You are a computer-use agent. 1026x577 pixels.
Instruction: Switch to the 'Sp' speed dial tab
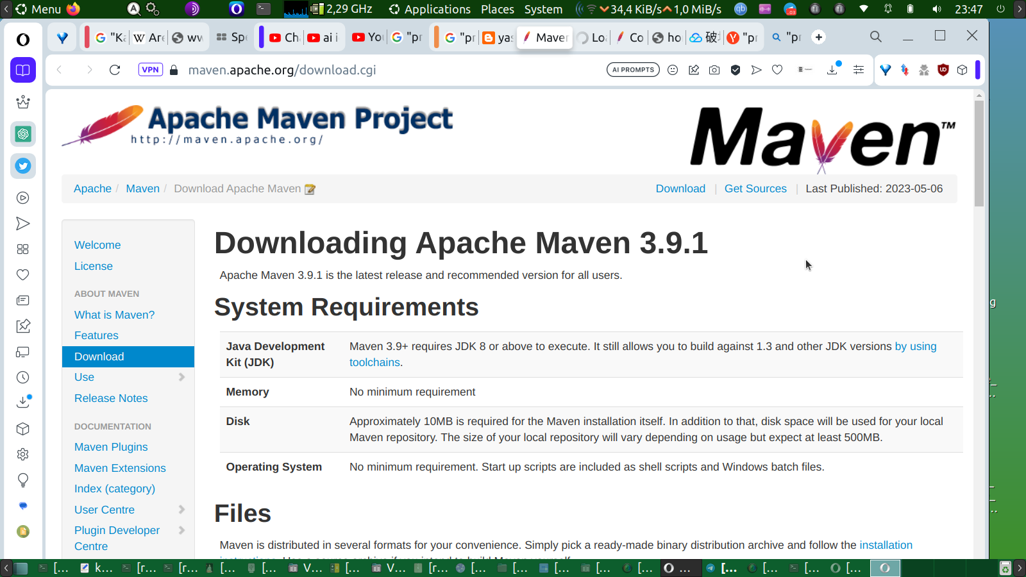[x=231, y=37]
